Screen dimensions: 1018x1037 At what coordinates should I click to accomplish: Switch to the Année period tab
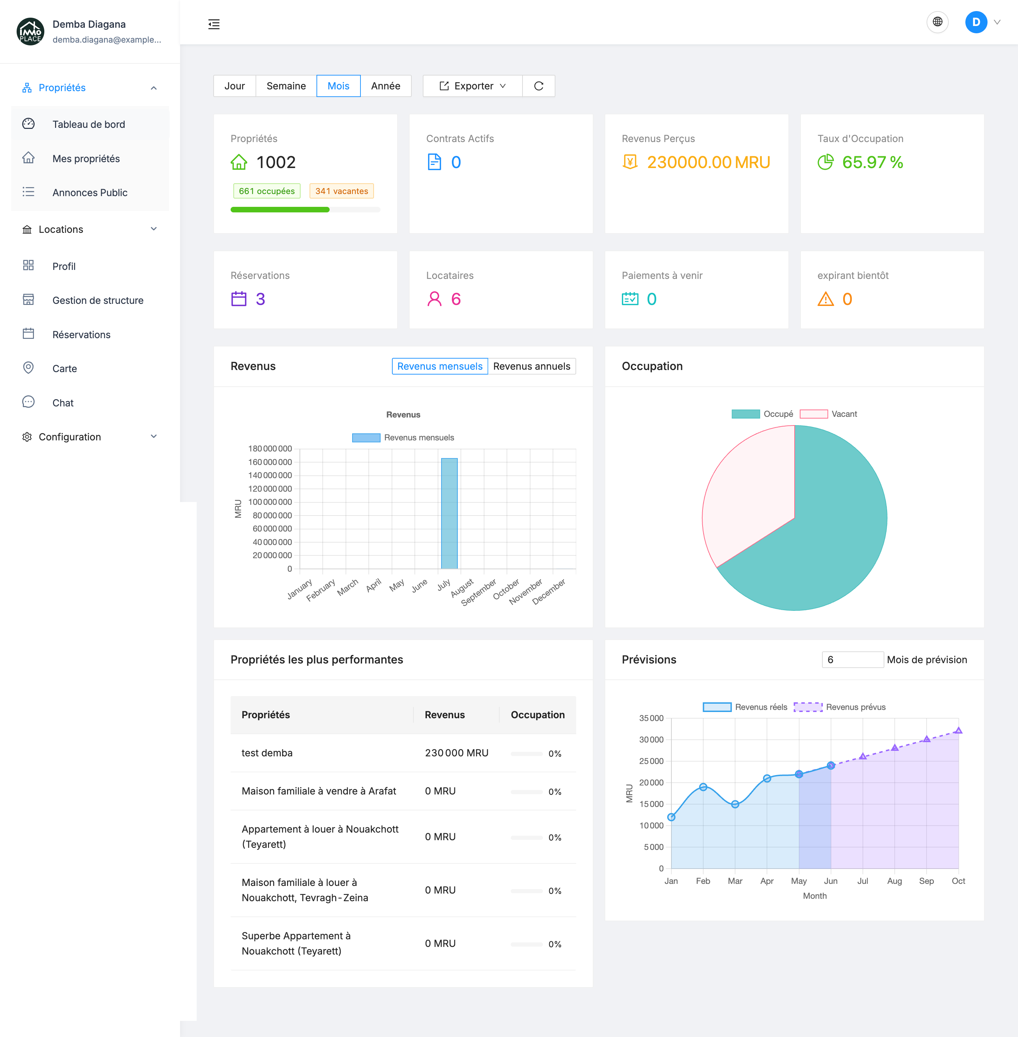pos(385,86)
